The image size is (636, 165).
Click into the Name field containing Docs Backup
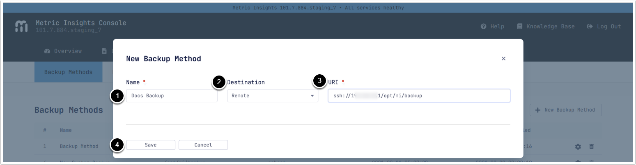[172, 96]
